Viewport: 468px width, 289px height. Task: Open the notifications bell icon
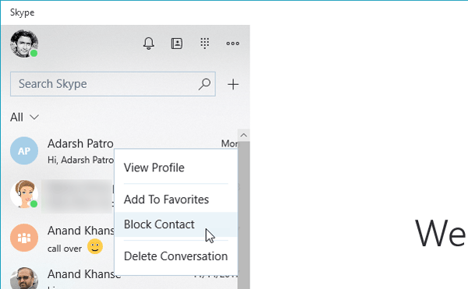coord(149,44)
